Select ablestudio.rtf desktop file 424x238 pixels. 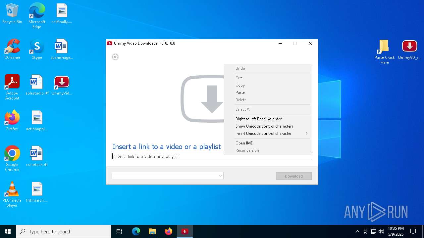37,85
